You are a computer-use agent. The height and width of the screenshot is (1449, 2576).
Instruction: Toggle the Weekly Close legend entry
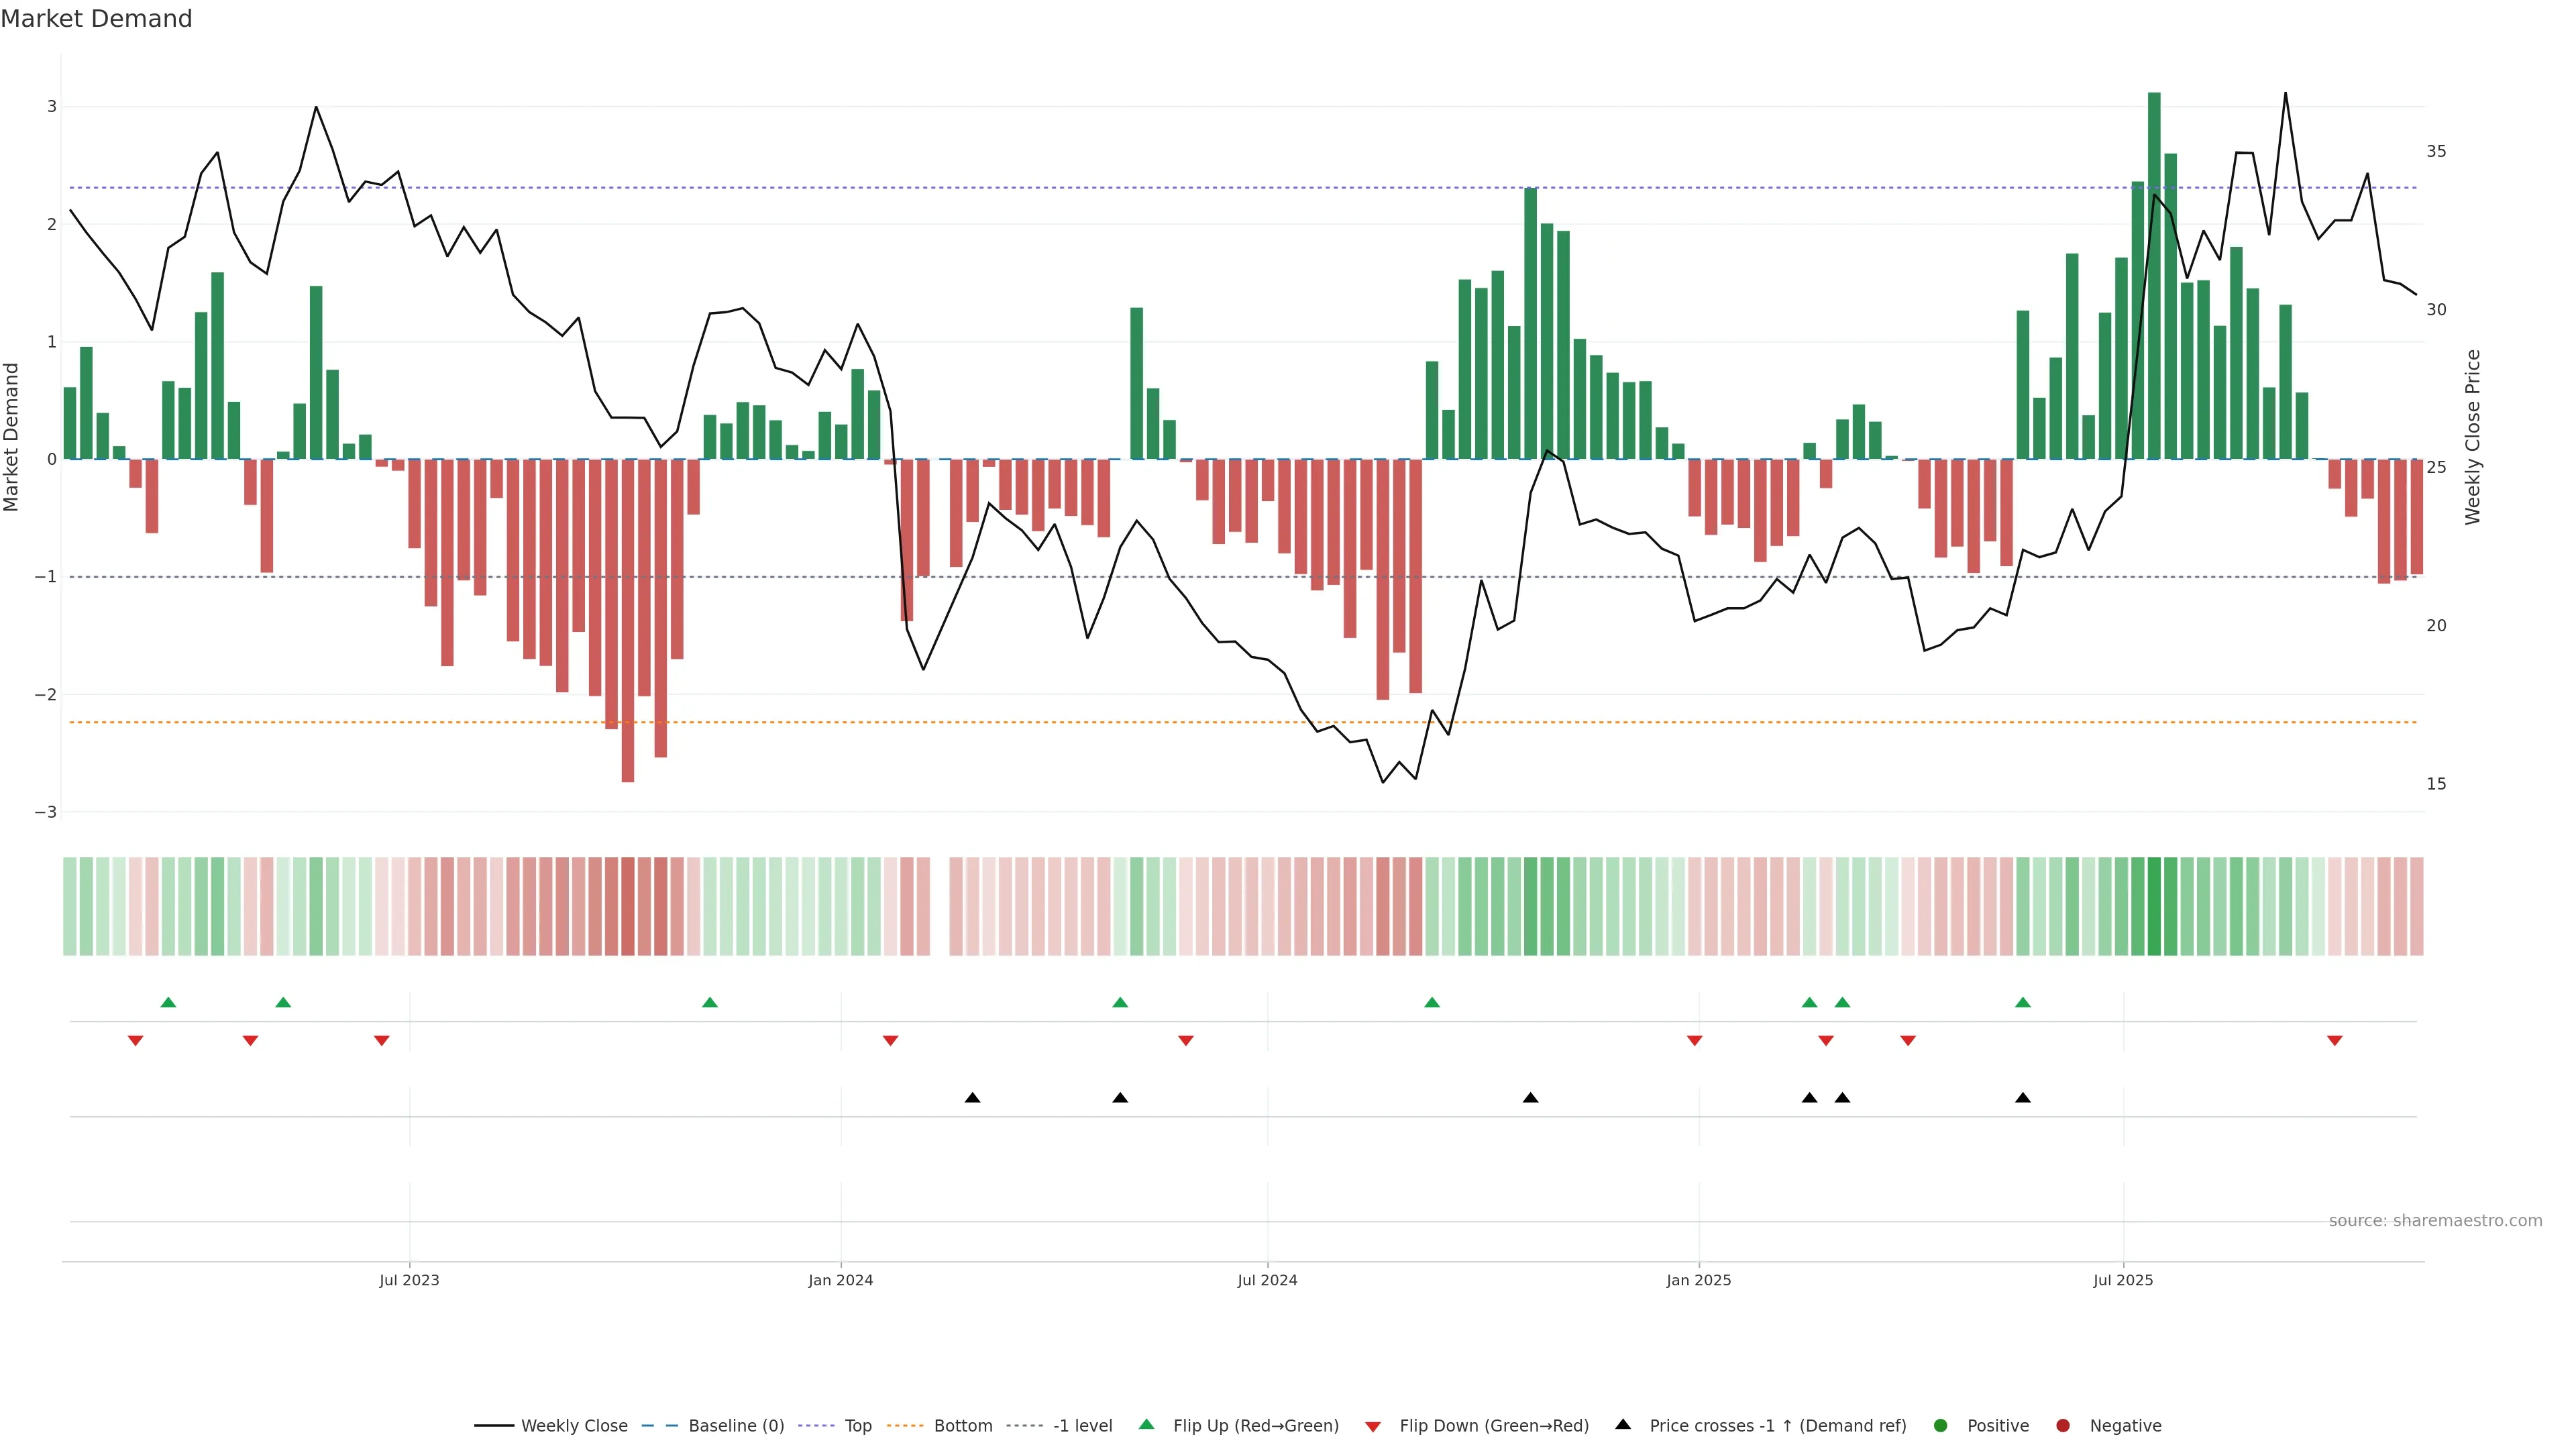[574, 1425]
